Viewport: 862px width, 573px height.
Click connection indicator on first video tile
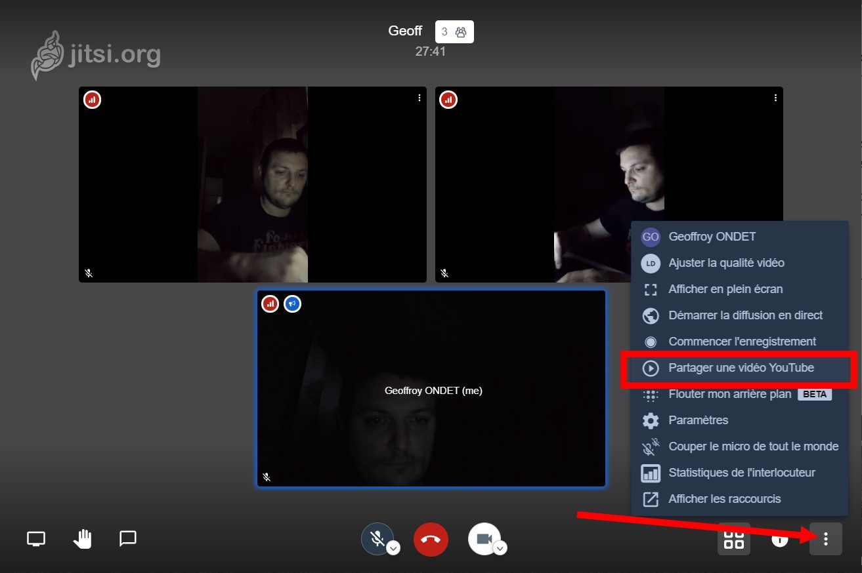93,100
